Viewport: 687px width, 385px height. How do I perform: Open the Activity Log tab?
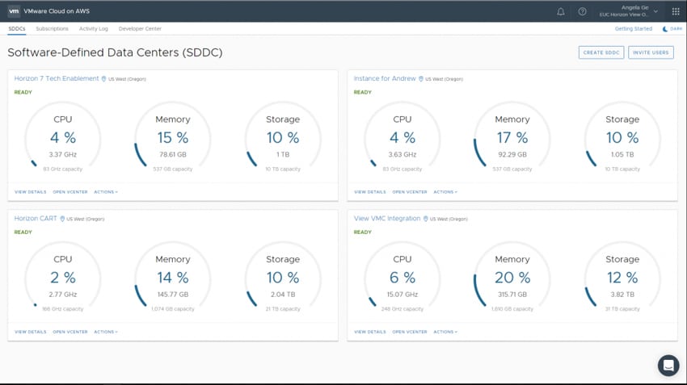click(93, 29)
